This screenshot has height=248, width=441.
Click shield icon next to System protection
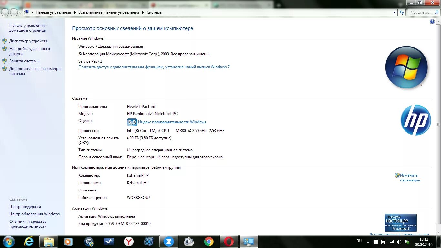[5, 61]
